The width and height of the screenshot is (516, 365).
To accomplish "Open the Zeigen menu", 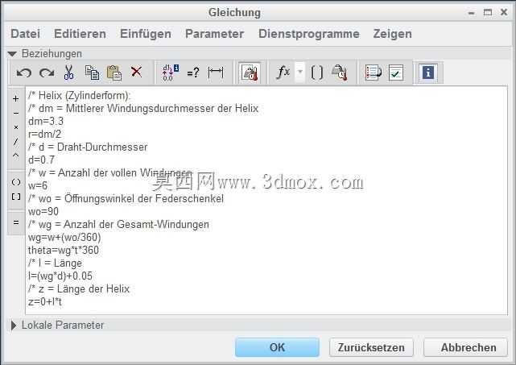I will click(x=392, y=34).
